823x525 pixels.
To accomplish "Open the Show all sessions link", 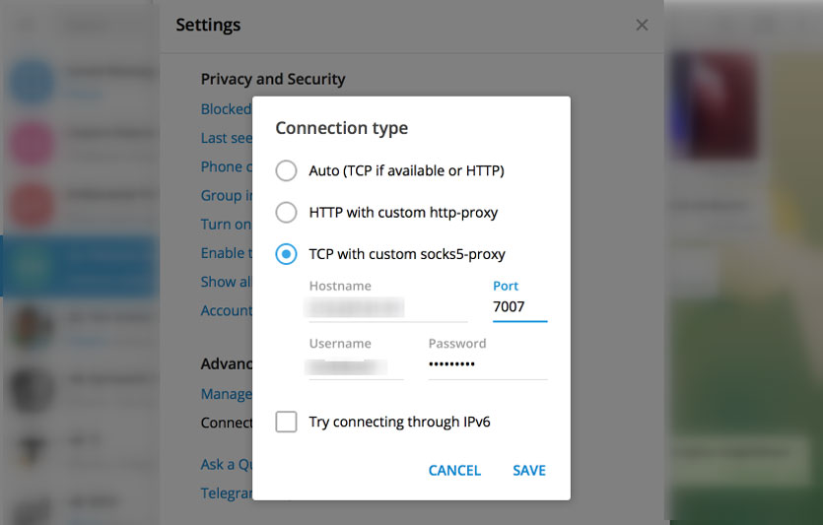I will click(227, 282).
